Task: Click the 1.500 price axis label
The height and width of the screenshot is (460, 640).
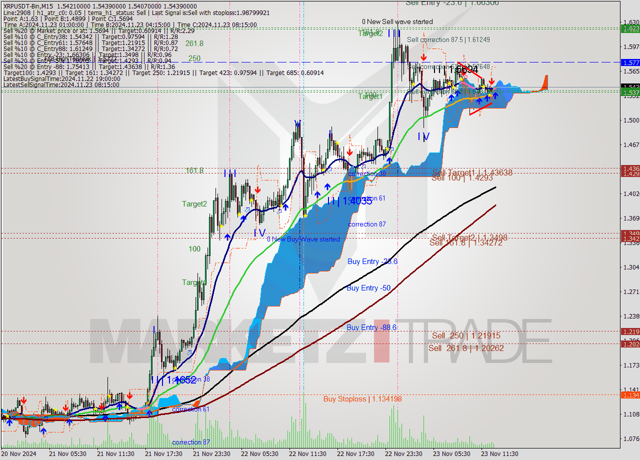Action: pos(631,120)
